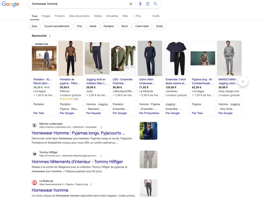
Task: Click Par Yteo under Réveil alpin pantalon
Action: click(39, 113)
